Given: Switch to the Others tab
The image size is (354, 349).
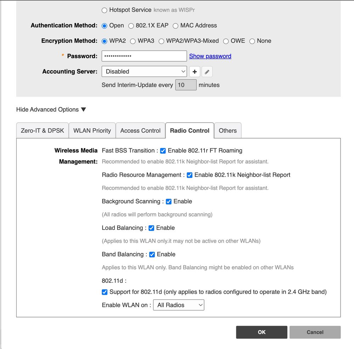Looking at the screenshot, I should point(227,130).
